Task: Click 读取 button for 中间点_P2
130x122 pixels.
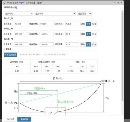Action: [x=83, y=34]
